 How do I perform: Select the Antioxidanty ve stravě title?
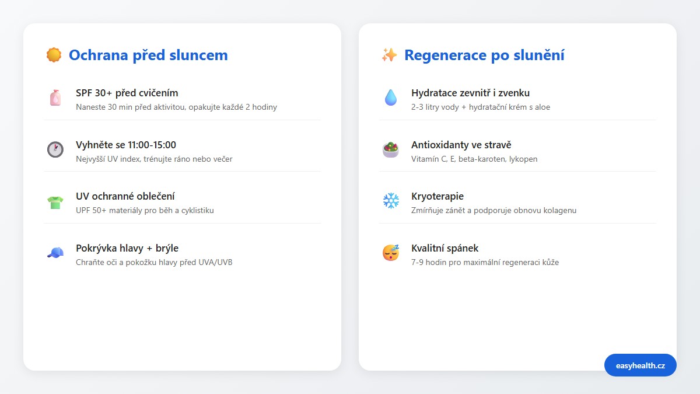point(461,145)
